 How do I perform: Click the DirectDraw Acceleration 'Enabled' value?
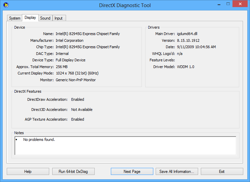point(77,99)
